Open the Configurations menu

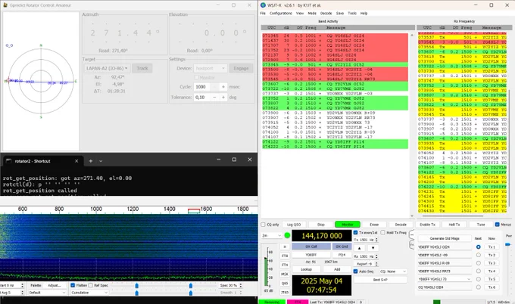click(280, 14)
